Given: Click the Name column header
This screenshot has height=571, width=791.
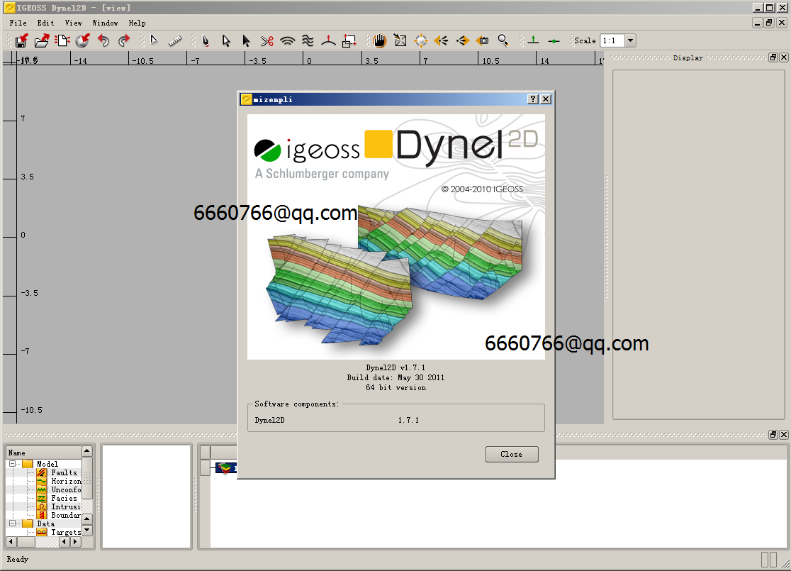Looking at the screenshot, I should point(43,453).
